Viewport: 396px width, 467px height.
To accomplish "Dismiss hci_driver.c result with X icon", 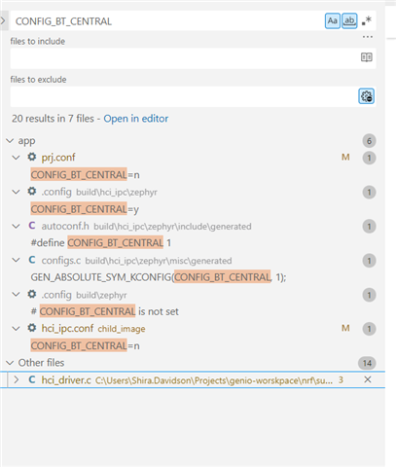I will tap(368, 379).
